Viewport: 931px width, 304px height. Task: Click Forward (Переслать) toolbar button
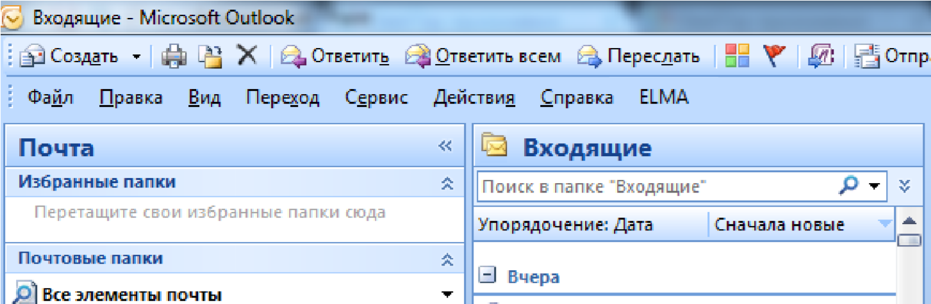tap(639, 57)
